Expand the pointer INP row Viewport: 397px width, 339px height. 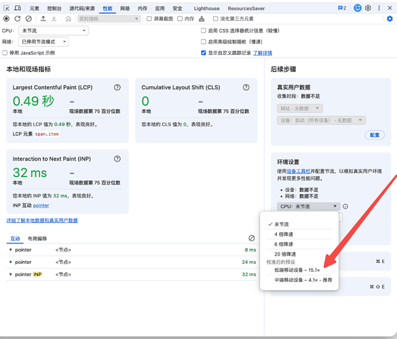(x=11, y=274)
